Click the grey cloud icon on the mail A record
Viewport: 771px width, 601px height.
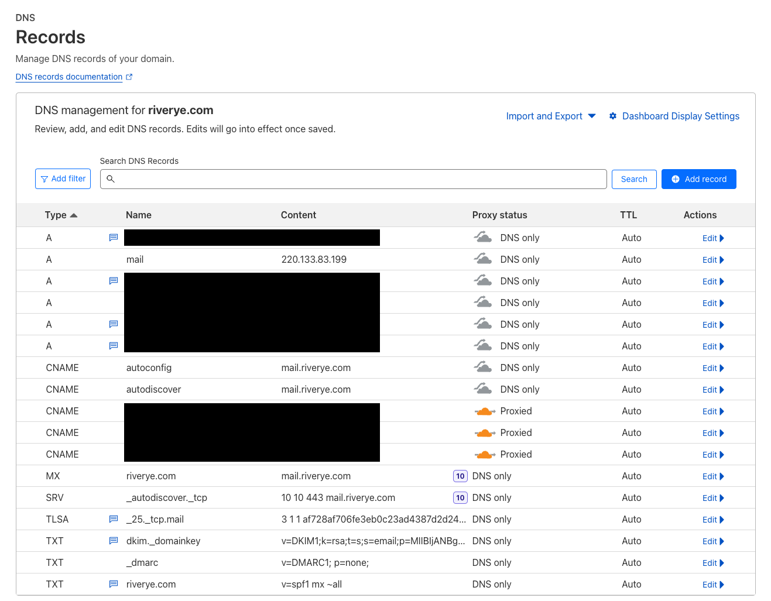[483, 259]
